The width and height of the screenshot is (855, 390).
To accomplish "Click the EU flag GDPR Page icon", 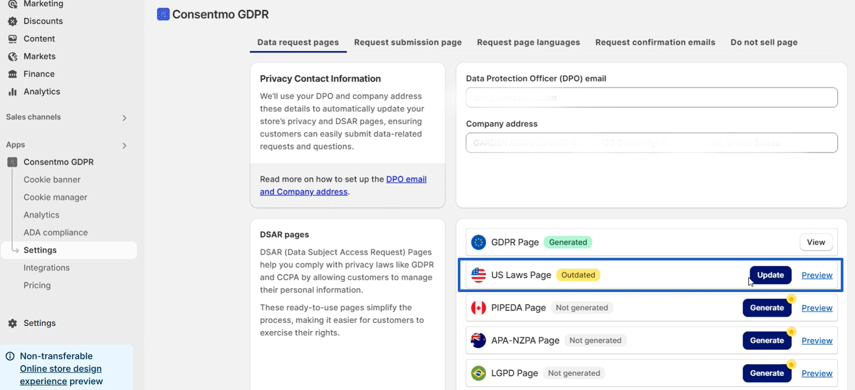I will pos(479,242).
